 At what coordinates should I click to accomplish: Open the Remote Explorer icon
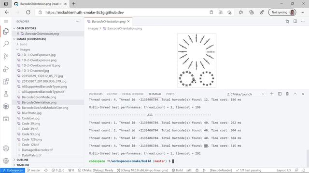tap(6, 119)
